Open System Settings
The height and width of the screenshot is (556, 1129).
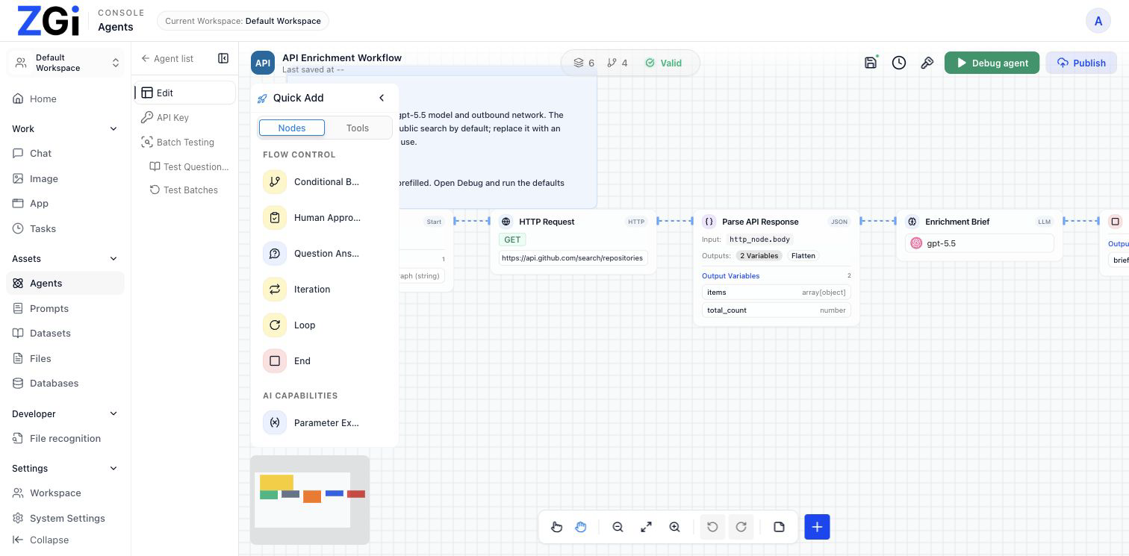pos(66,518)
